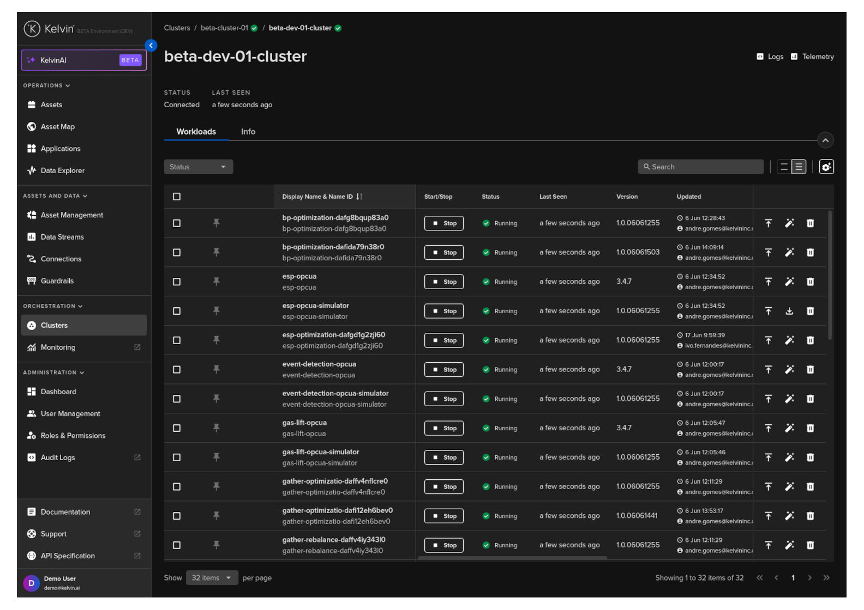Image resolution: width=864 pixels, height=610 pixels.
Task: Click the download icon for esp-opcua-simulator row
Action: (789, 311)
